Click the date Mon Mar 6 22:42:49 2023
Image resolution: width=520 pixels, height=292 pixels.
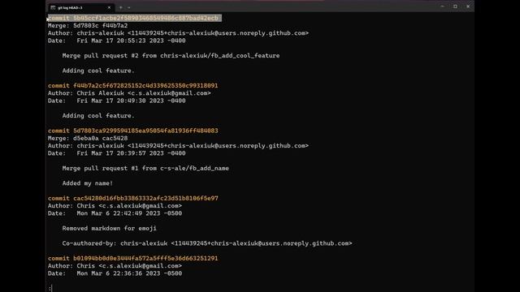tap(129, 213)
